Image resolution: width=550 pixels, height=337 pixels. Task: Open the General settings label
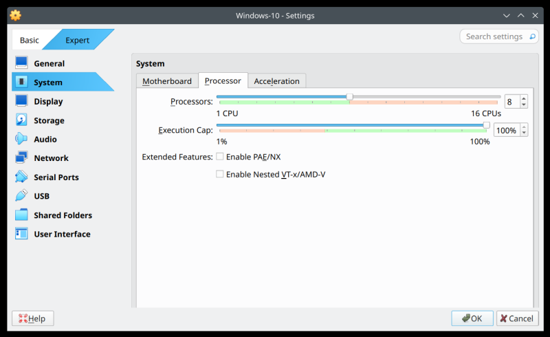(49, 63)
